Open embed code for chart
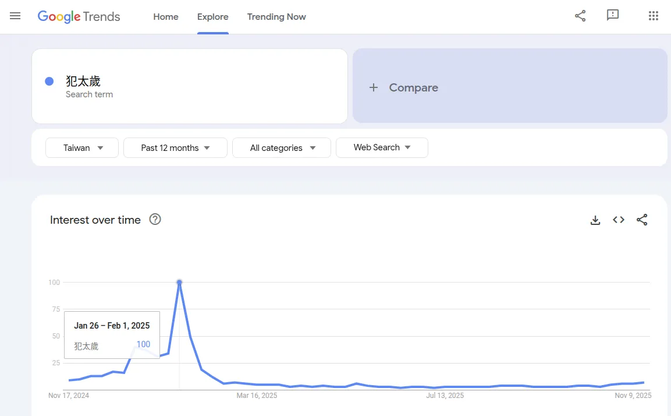671x416 pixels. tap(619, 220)
